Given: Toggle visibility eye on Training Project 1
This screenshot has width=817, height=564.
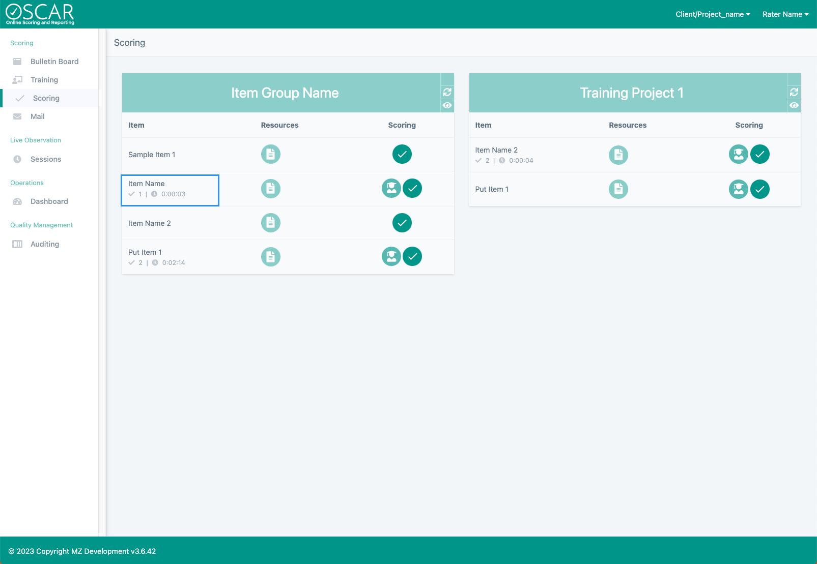Looking at the screenshot, I should coord(794,105).
